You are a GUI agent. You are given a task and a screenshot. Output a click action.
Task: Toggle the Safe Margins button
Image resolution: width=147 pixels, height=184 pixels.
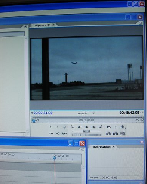pyautogui.click(x=116, y=127)
